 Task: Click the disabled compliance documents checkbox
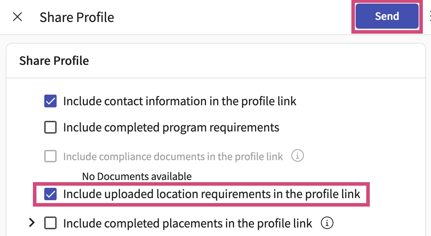[50, 156]
